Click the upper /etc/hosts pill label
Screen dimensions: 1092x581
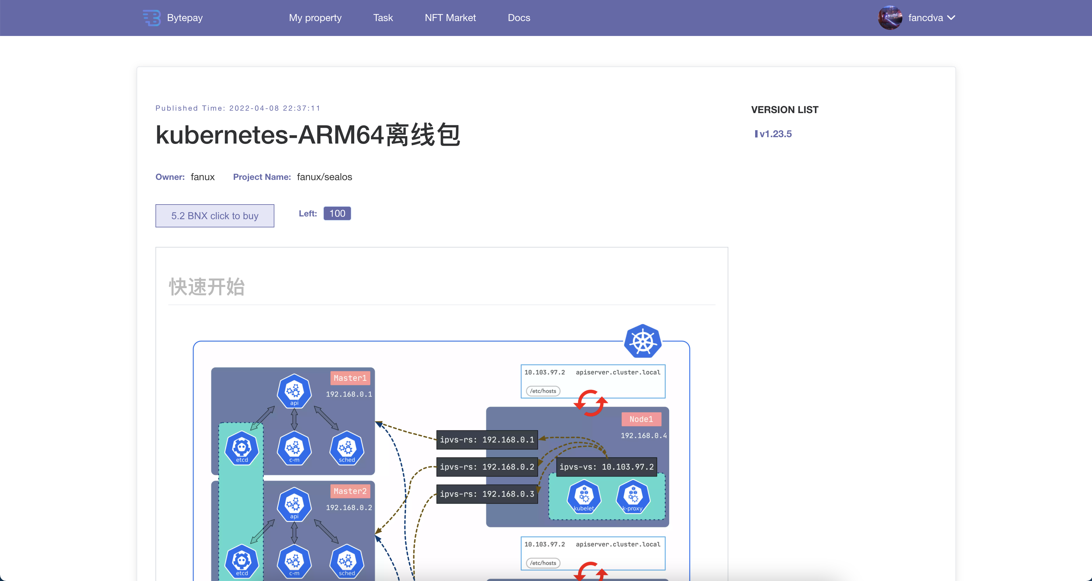click(543, 391)
